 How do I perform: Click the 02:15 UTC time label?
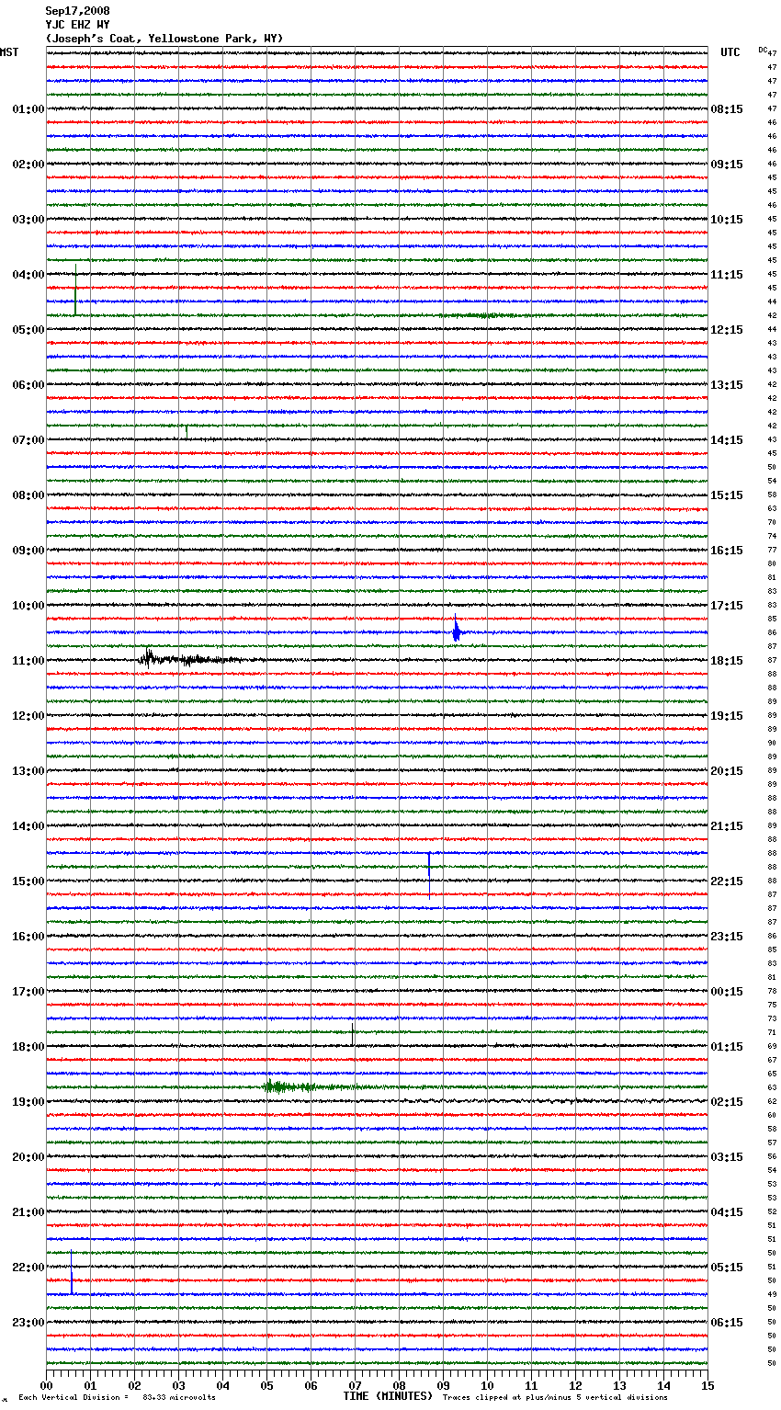pyautogui.click(x=727, y=1102)
